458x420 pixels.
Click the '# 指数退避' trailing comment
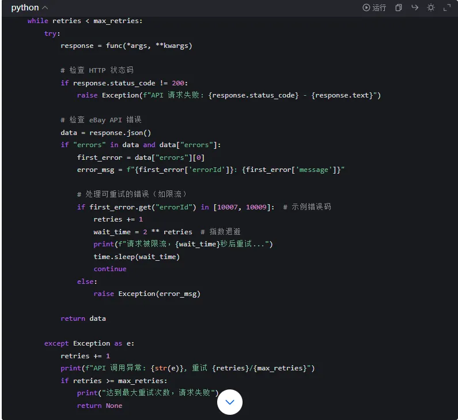pos(221,232)
